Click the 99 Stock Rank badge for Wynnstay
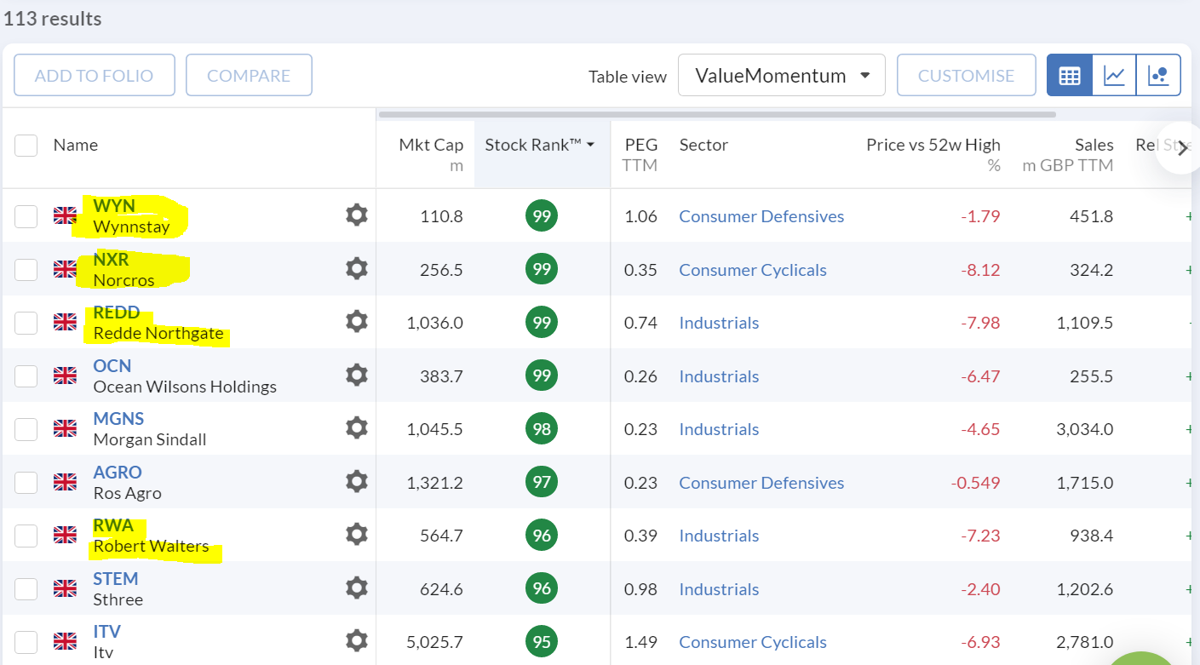 pyautogui.click(x=542, y=215)
